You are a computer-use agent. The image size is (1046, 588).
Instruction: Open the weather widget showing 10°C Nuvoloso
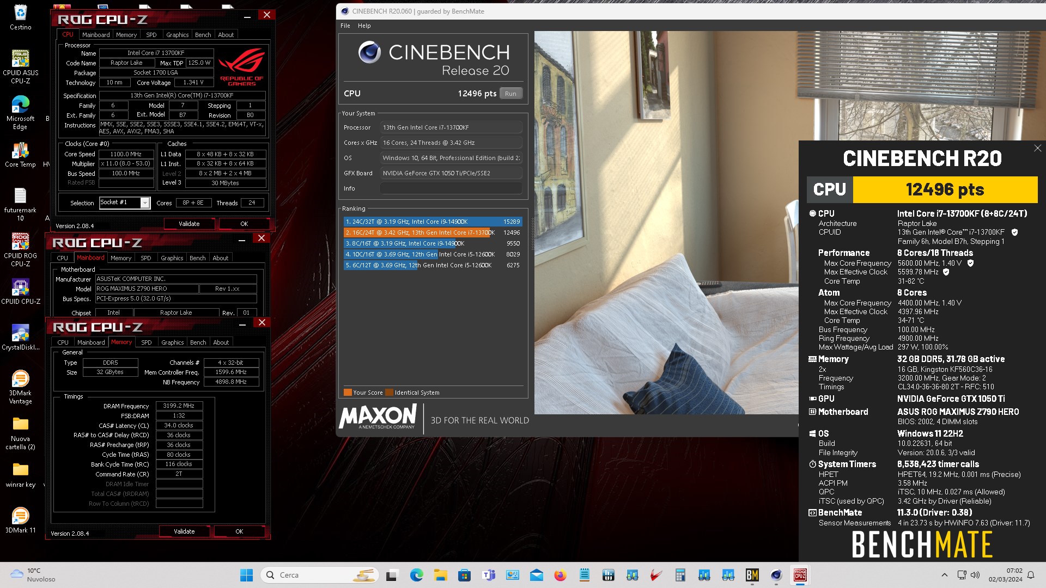(33, 575)
